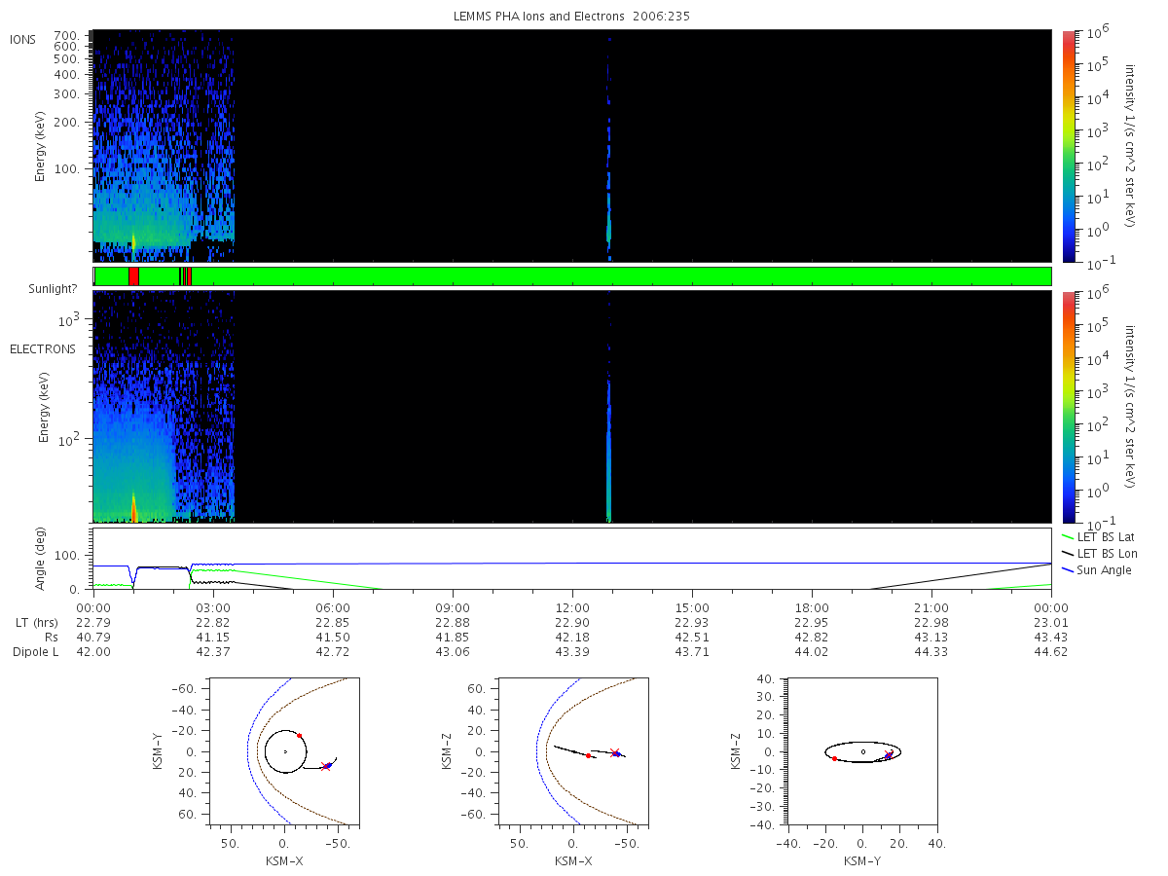Click the red X marker in KSM-X/KSM-Y plot
The image size is (1168, 876).
point(325,767)
